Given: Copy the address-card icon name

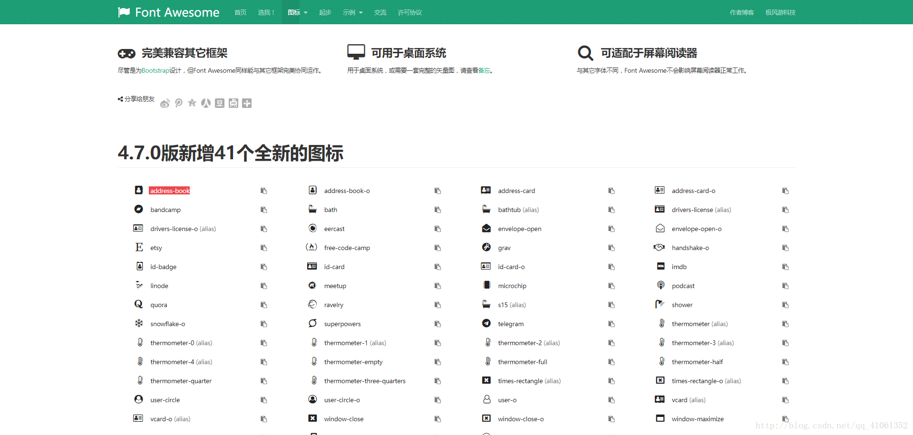Looking at the screenshot, I should point(612,191).
